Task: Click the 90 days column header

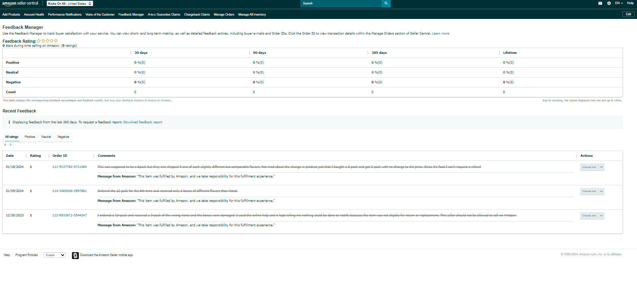Action: tap(259, 53)
